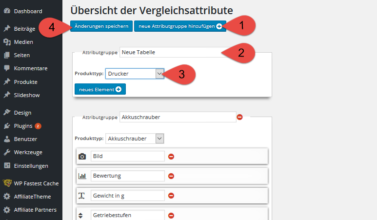Go to Produkte in the sidebar
Image resolution: width=377 pixels, height=220 pixels.
[25, 82]
